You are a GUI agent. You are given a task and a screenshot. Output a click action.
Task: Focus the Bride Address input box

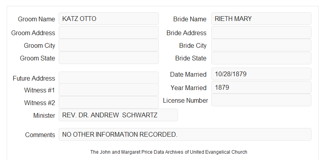[261, 32]
